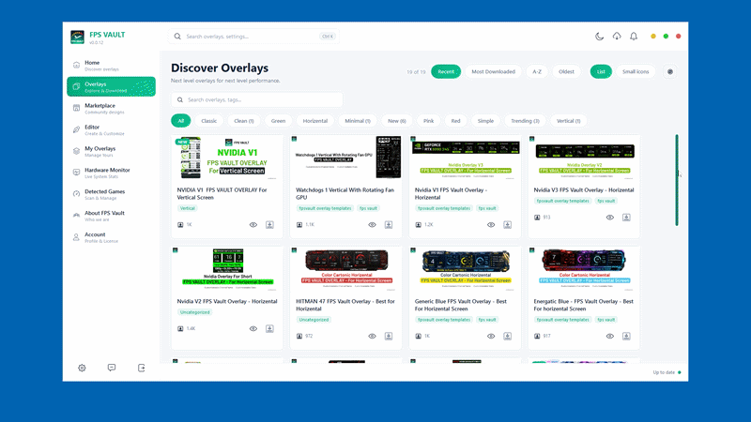Open settings with the gear icon in the sidebar footer
This screenshot has width=751, height=422.
click(82, 368)
